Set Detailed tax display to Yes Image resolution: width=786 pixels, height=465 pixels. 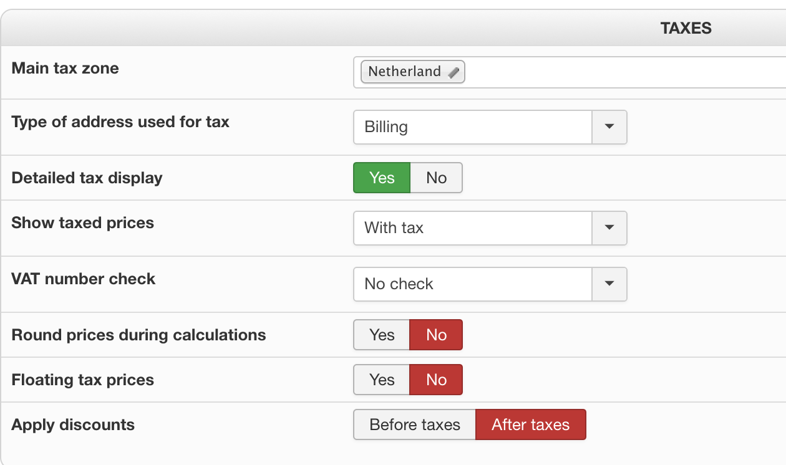(382, 178)
